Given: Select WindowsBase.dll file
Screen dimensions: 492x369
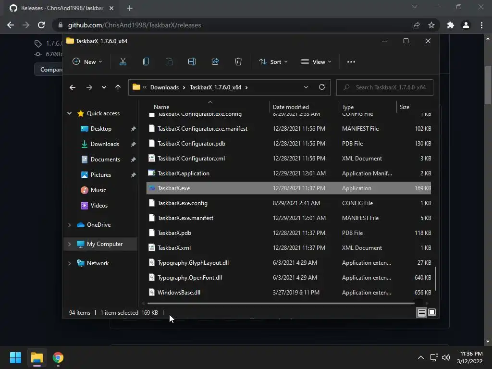Looking at the screenshot, I should 288,293.
